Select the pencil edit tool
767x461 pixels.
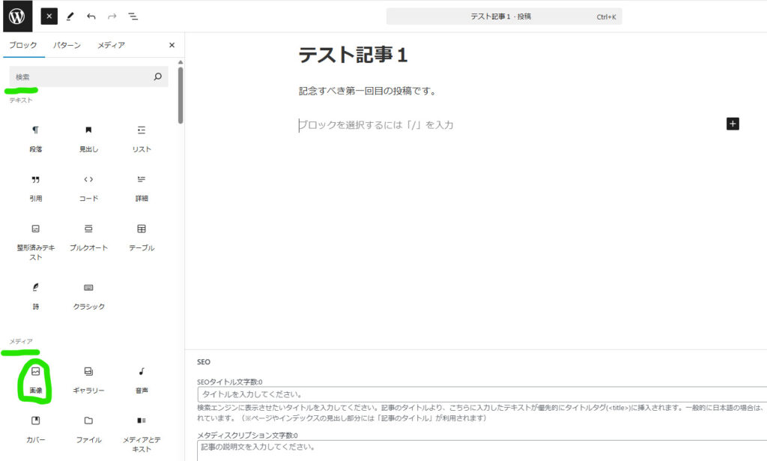coord(70,16)
